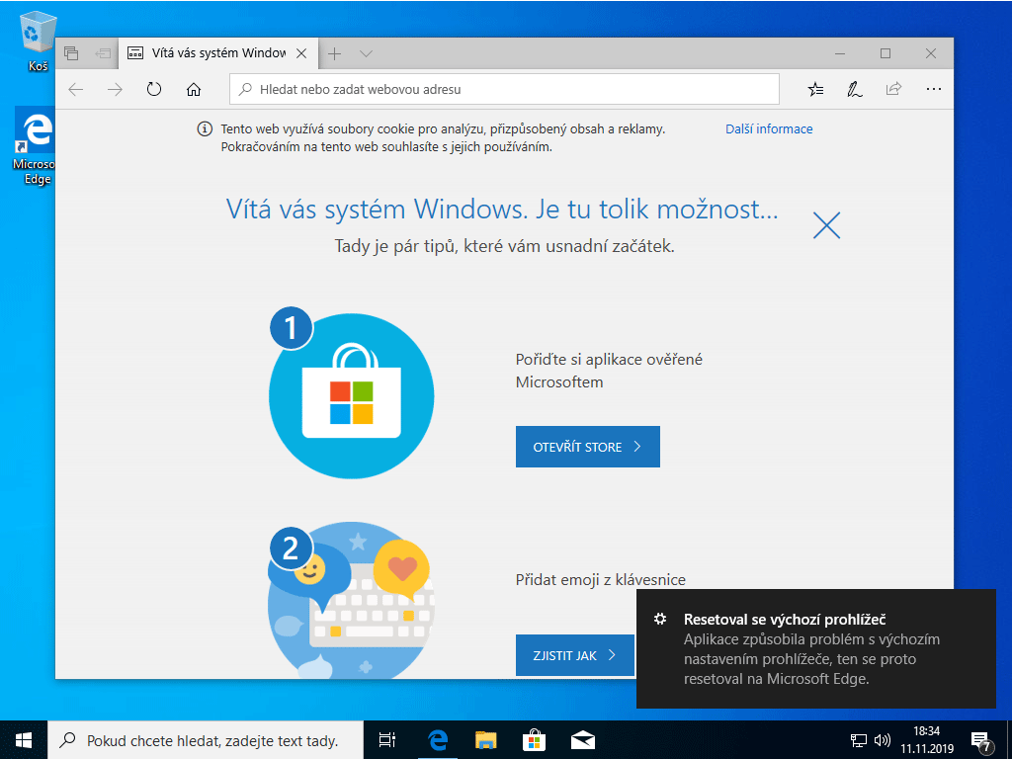Click the taskbar clock showing 18:34
The width and height of the screenshot is (1012, 759).
tap(927, 739)
